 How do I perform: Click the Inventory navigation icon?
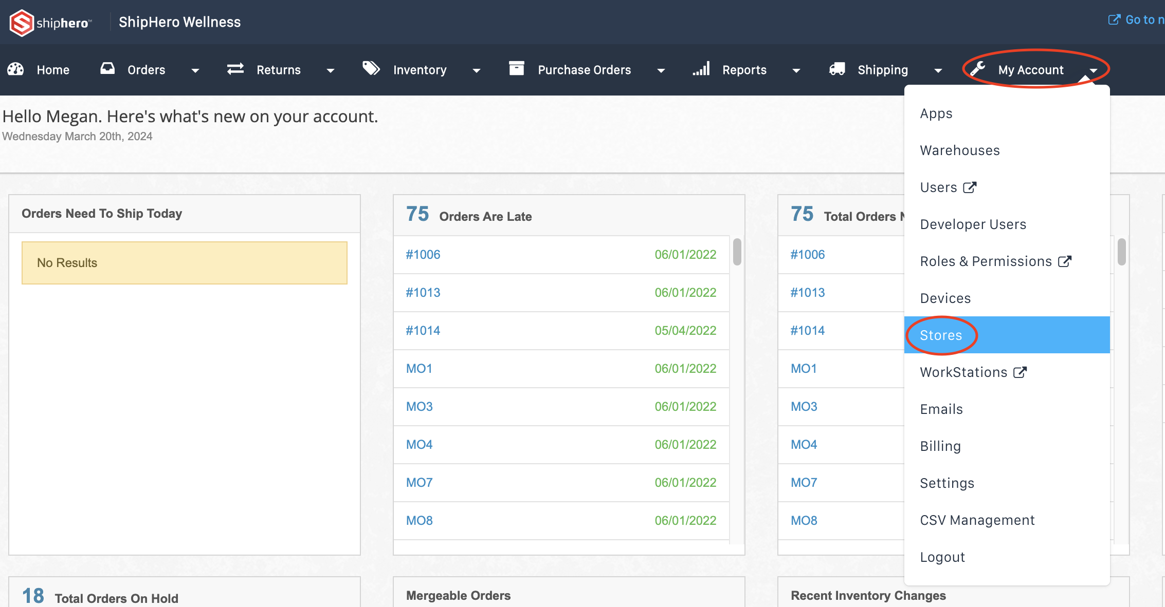[x=370, y=69]
